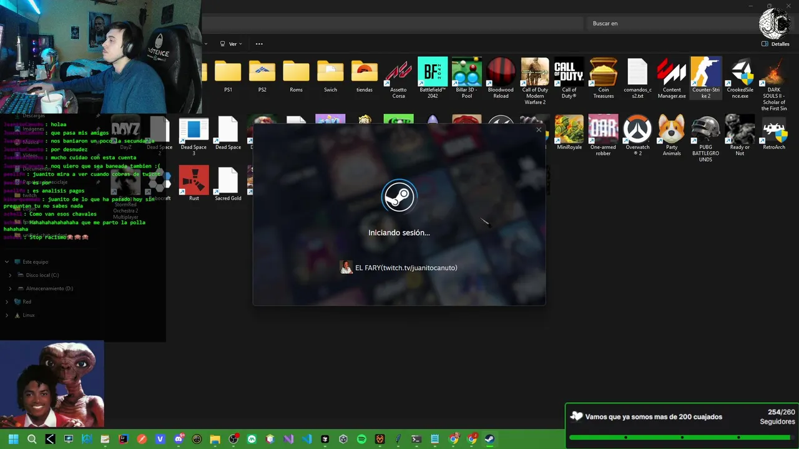Screen dimensions: 799x449
Task: Select the blank-page Dead Space file
Action: tap(228, 132)
